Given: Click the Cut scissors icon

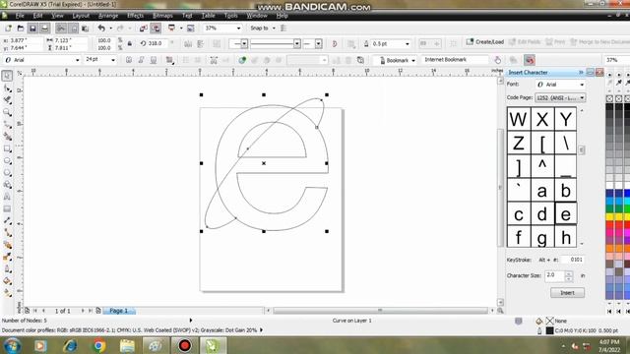Looking at the screenshot, I should point(61,29).
